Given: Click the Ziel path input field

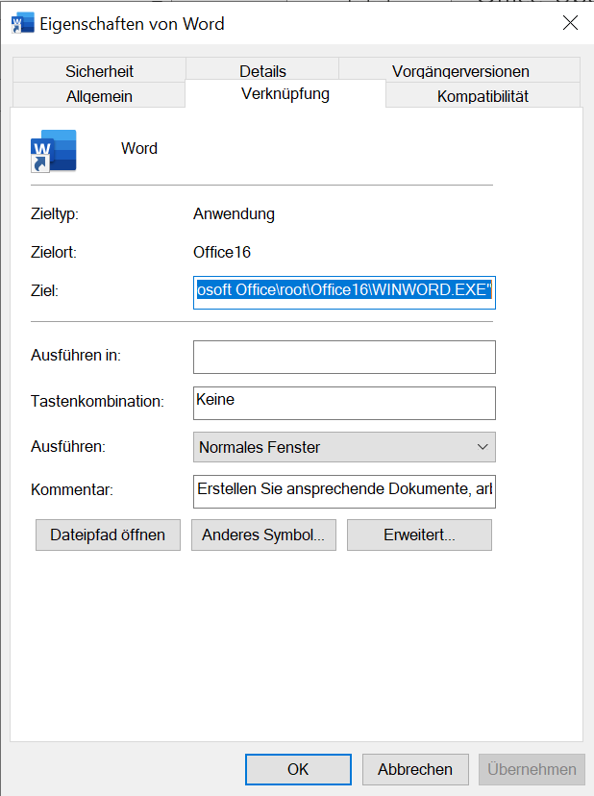Looking at the screenshot, I should point(344,292).
